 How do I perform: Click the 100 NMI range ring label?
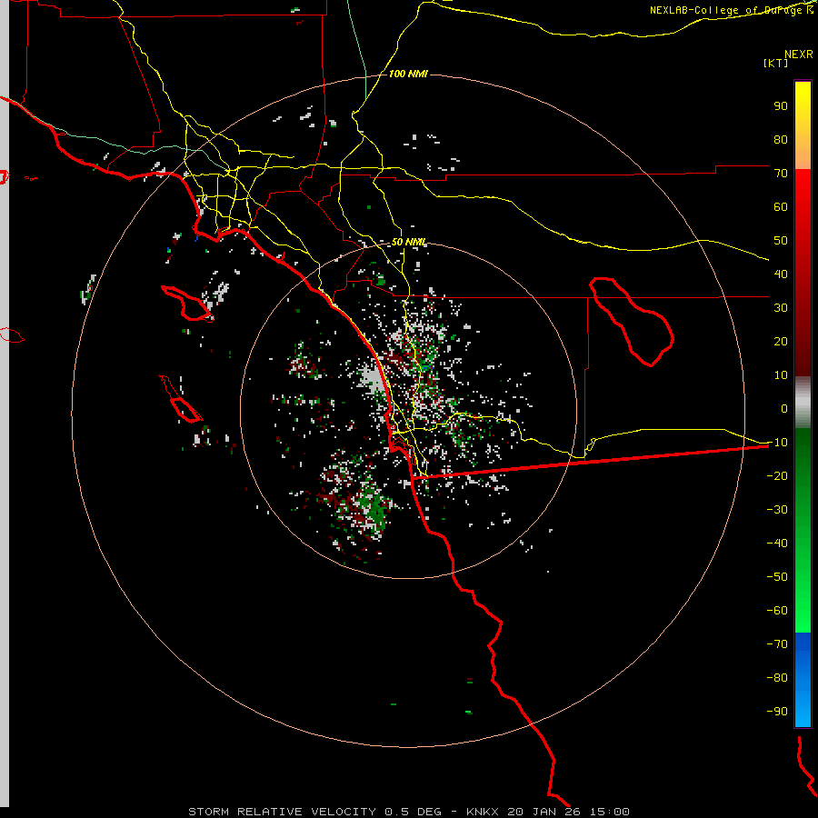[x=408, y=74]
